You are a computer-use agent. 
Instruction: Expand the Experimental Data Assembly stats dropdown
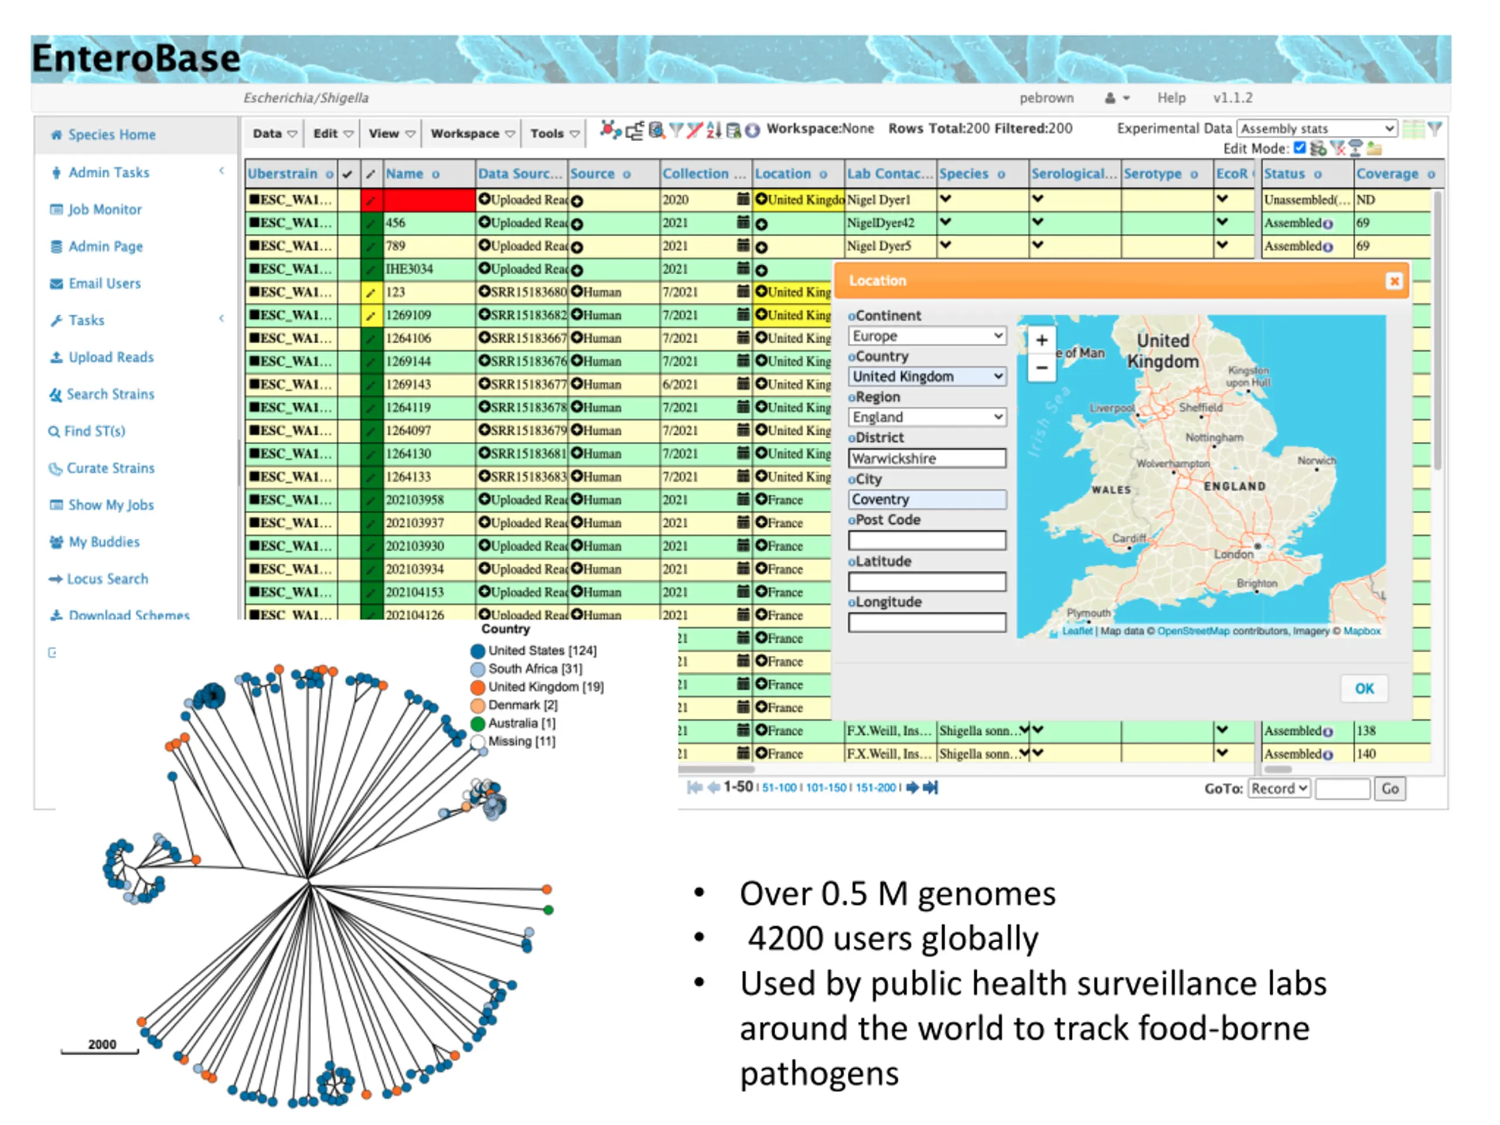tap(1317, 128)
